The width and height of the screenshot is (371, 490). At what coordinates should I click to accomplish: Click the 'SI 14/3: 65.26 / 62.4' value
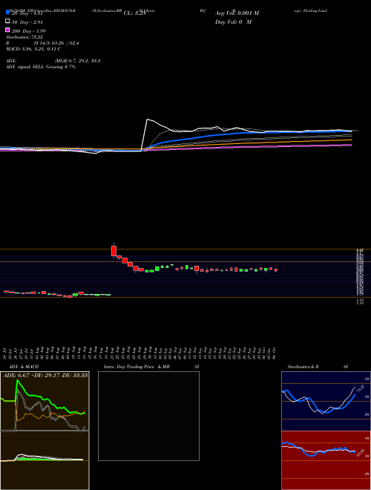point(56,43)
